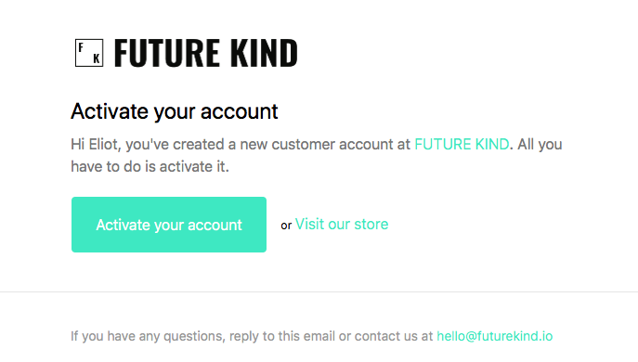
Task: Click the 'If you have any questions' footer text
Action: pyautogui.click(x=148, y=336)
